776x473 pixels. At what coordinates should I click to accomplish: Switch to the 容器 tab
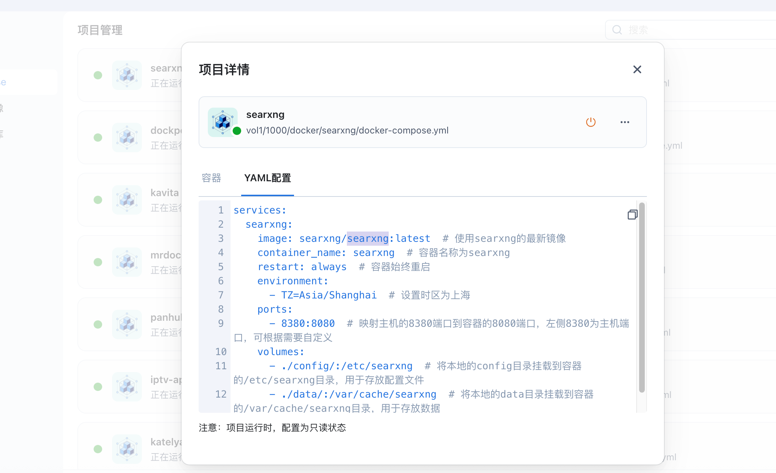tap(211, 178)
